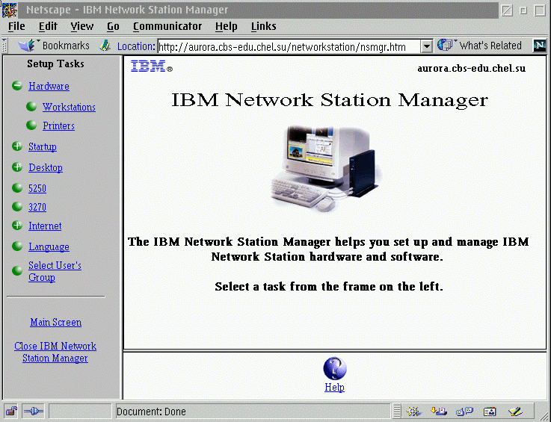The width and height of the screenshot is (551, 422).
Task: Open Navigator from the component bar
Action: coord(413,411)
